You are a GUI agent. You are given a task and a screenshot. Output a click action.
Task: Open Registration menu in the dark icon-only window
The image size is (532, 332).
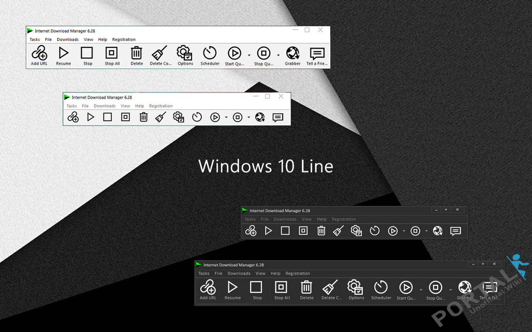(344, 219)
